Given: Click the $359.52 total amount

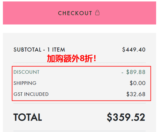Looking at the screenshot, I should point(126,117).
